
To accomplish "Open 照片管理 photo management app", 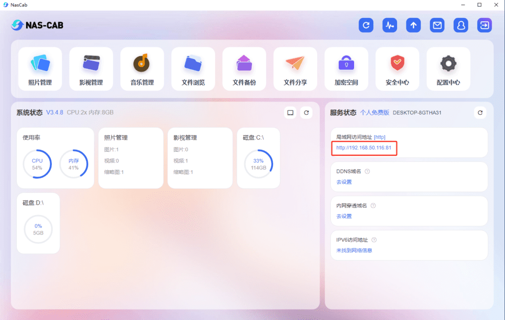I will [40, 69].
